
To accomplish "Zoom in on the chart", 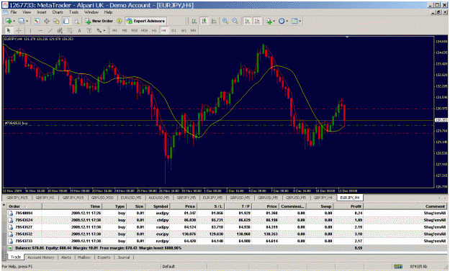I will [225, 21].
